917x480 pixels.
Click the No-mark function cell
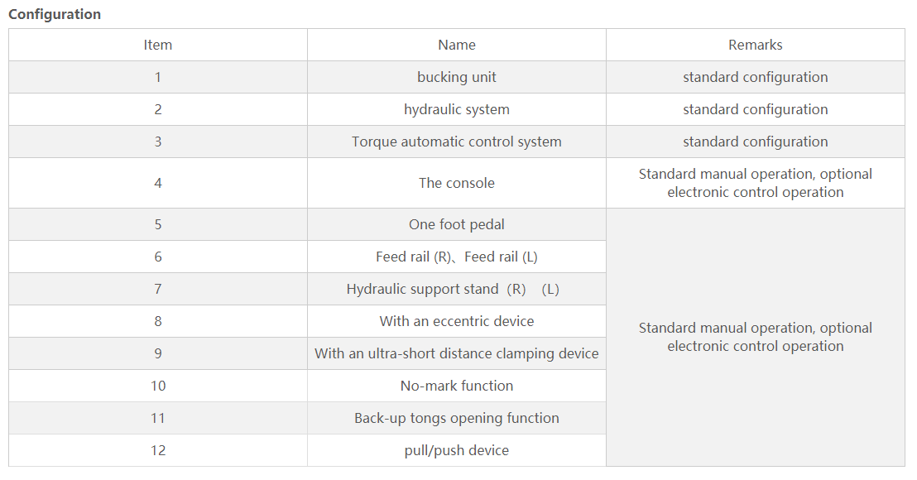[457, 386]
